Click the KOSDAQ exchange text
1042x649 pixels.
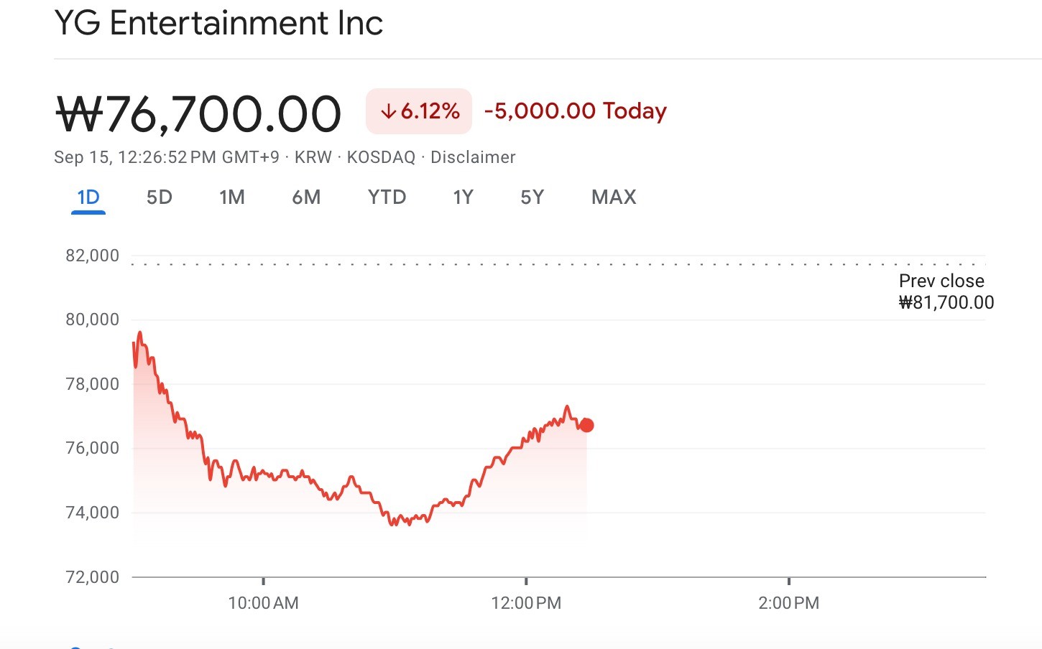point(381,157)
